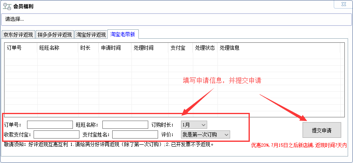Open the 评价 dropdown showing 我是第一次订购

click(206, 134)
